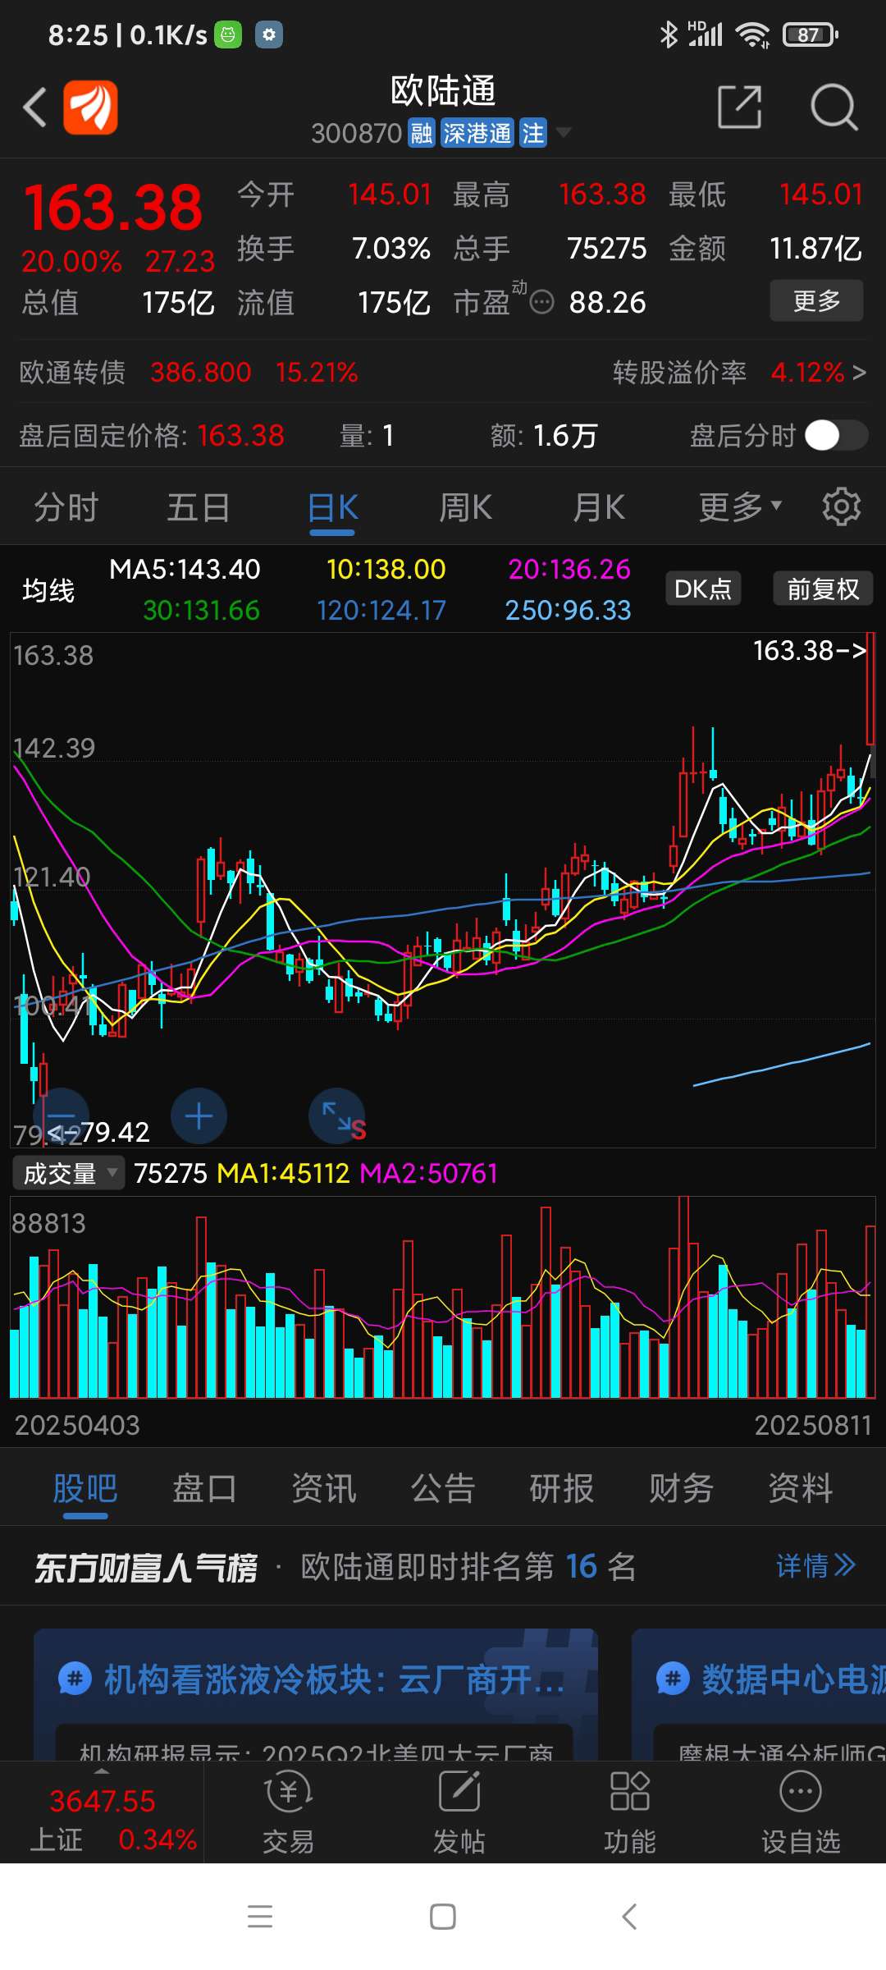Open 详情 popularity ranking details
Image resolution: width=886 pixels, height=1970 pixels.
[815, 1566]
